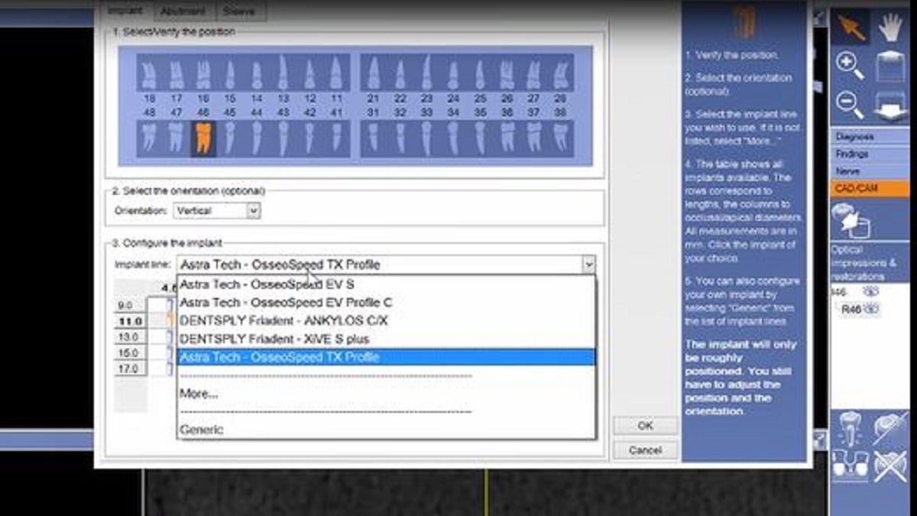
Task: Select the Generic implant line option
Action: point(386,430)
